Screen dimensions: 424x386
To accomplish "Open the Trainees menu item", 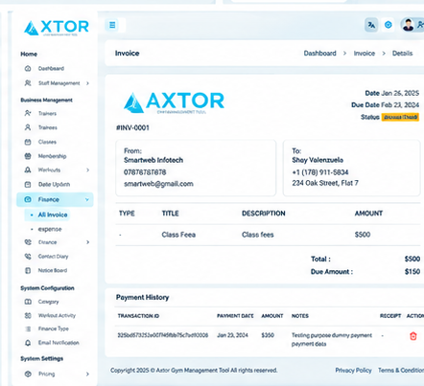I will 48,127.
